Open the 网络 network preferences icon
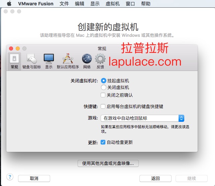 (x=87, y=61)
